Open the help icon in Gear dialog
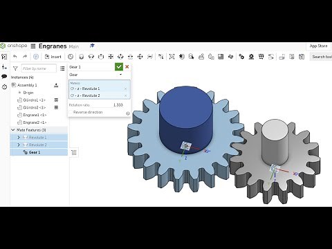Screen dimensions: 332x249 tap(128, 113)
